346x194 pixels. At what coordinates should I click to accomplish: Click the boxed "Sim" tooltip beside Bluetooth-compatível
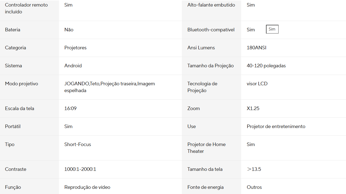tap(272, 29)
